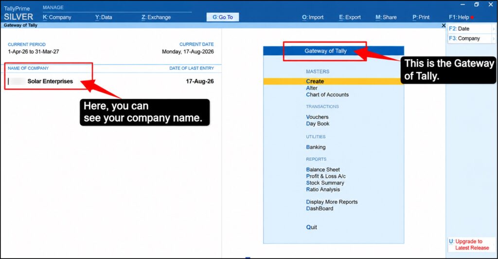Open the E: Export menu
The image size is (498, 259).
coord(350,17)
